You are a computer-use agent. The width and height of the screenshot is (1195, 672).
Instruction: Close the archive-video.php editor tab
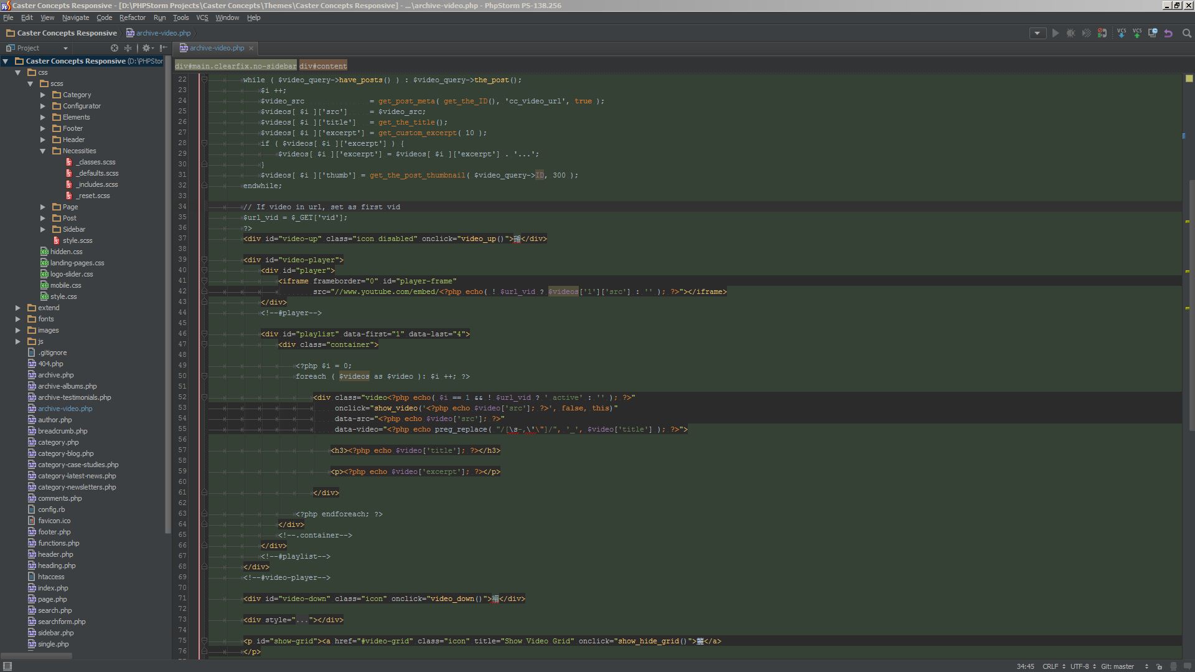[251, 48]
